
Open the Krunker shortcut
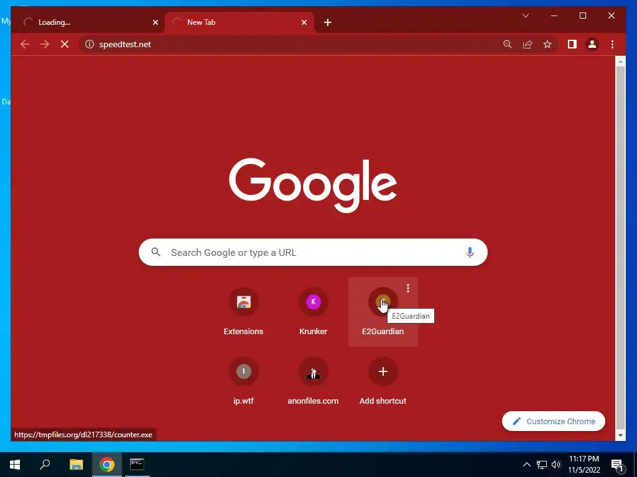tap(313, 312)
